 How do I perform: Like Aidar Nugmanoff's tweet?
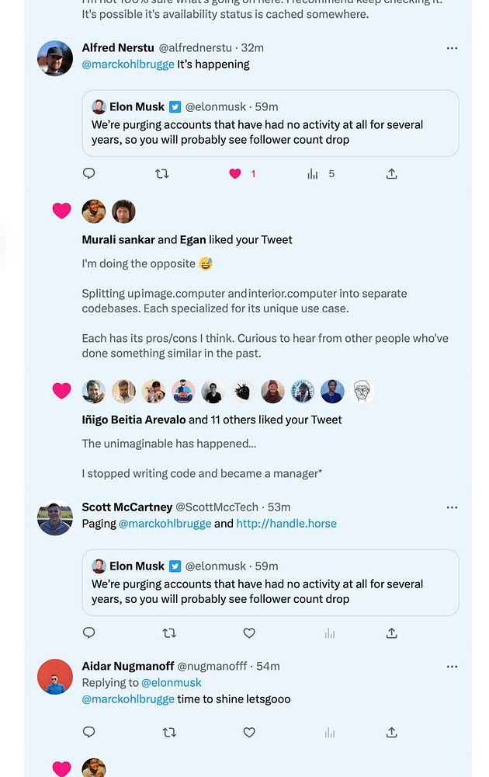[249, 732]
